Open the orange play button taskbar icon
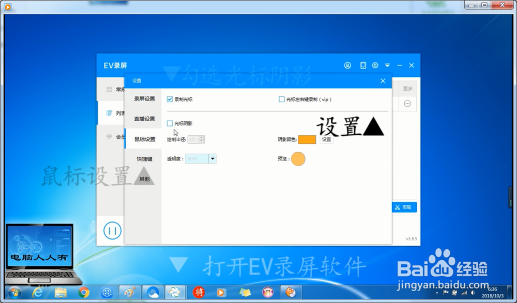 pyautogui.click(x=222, y=293)
